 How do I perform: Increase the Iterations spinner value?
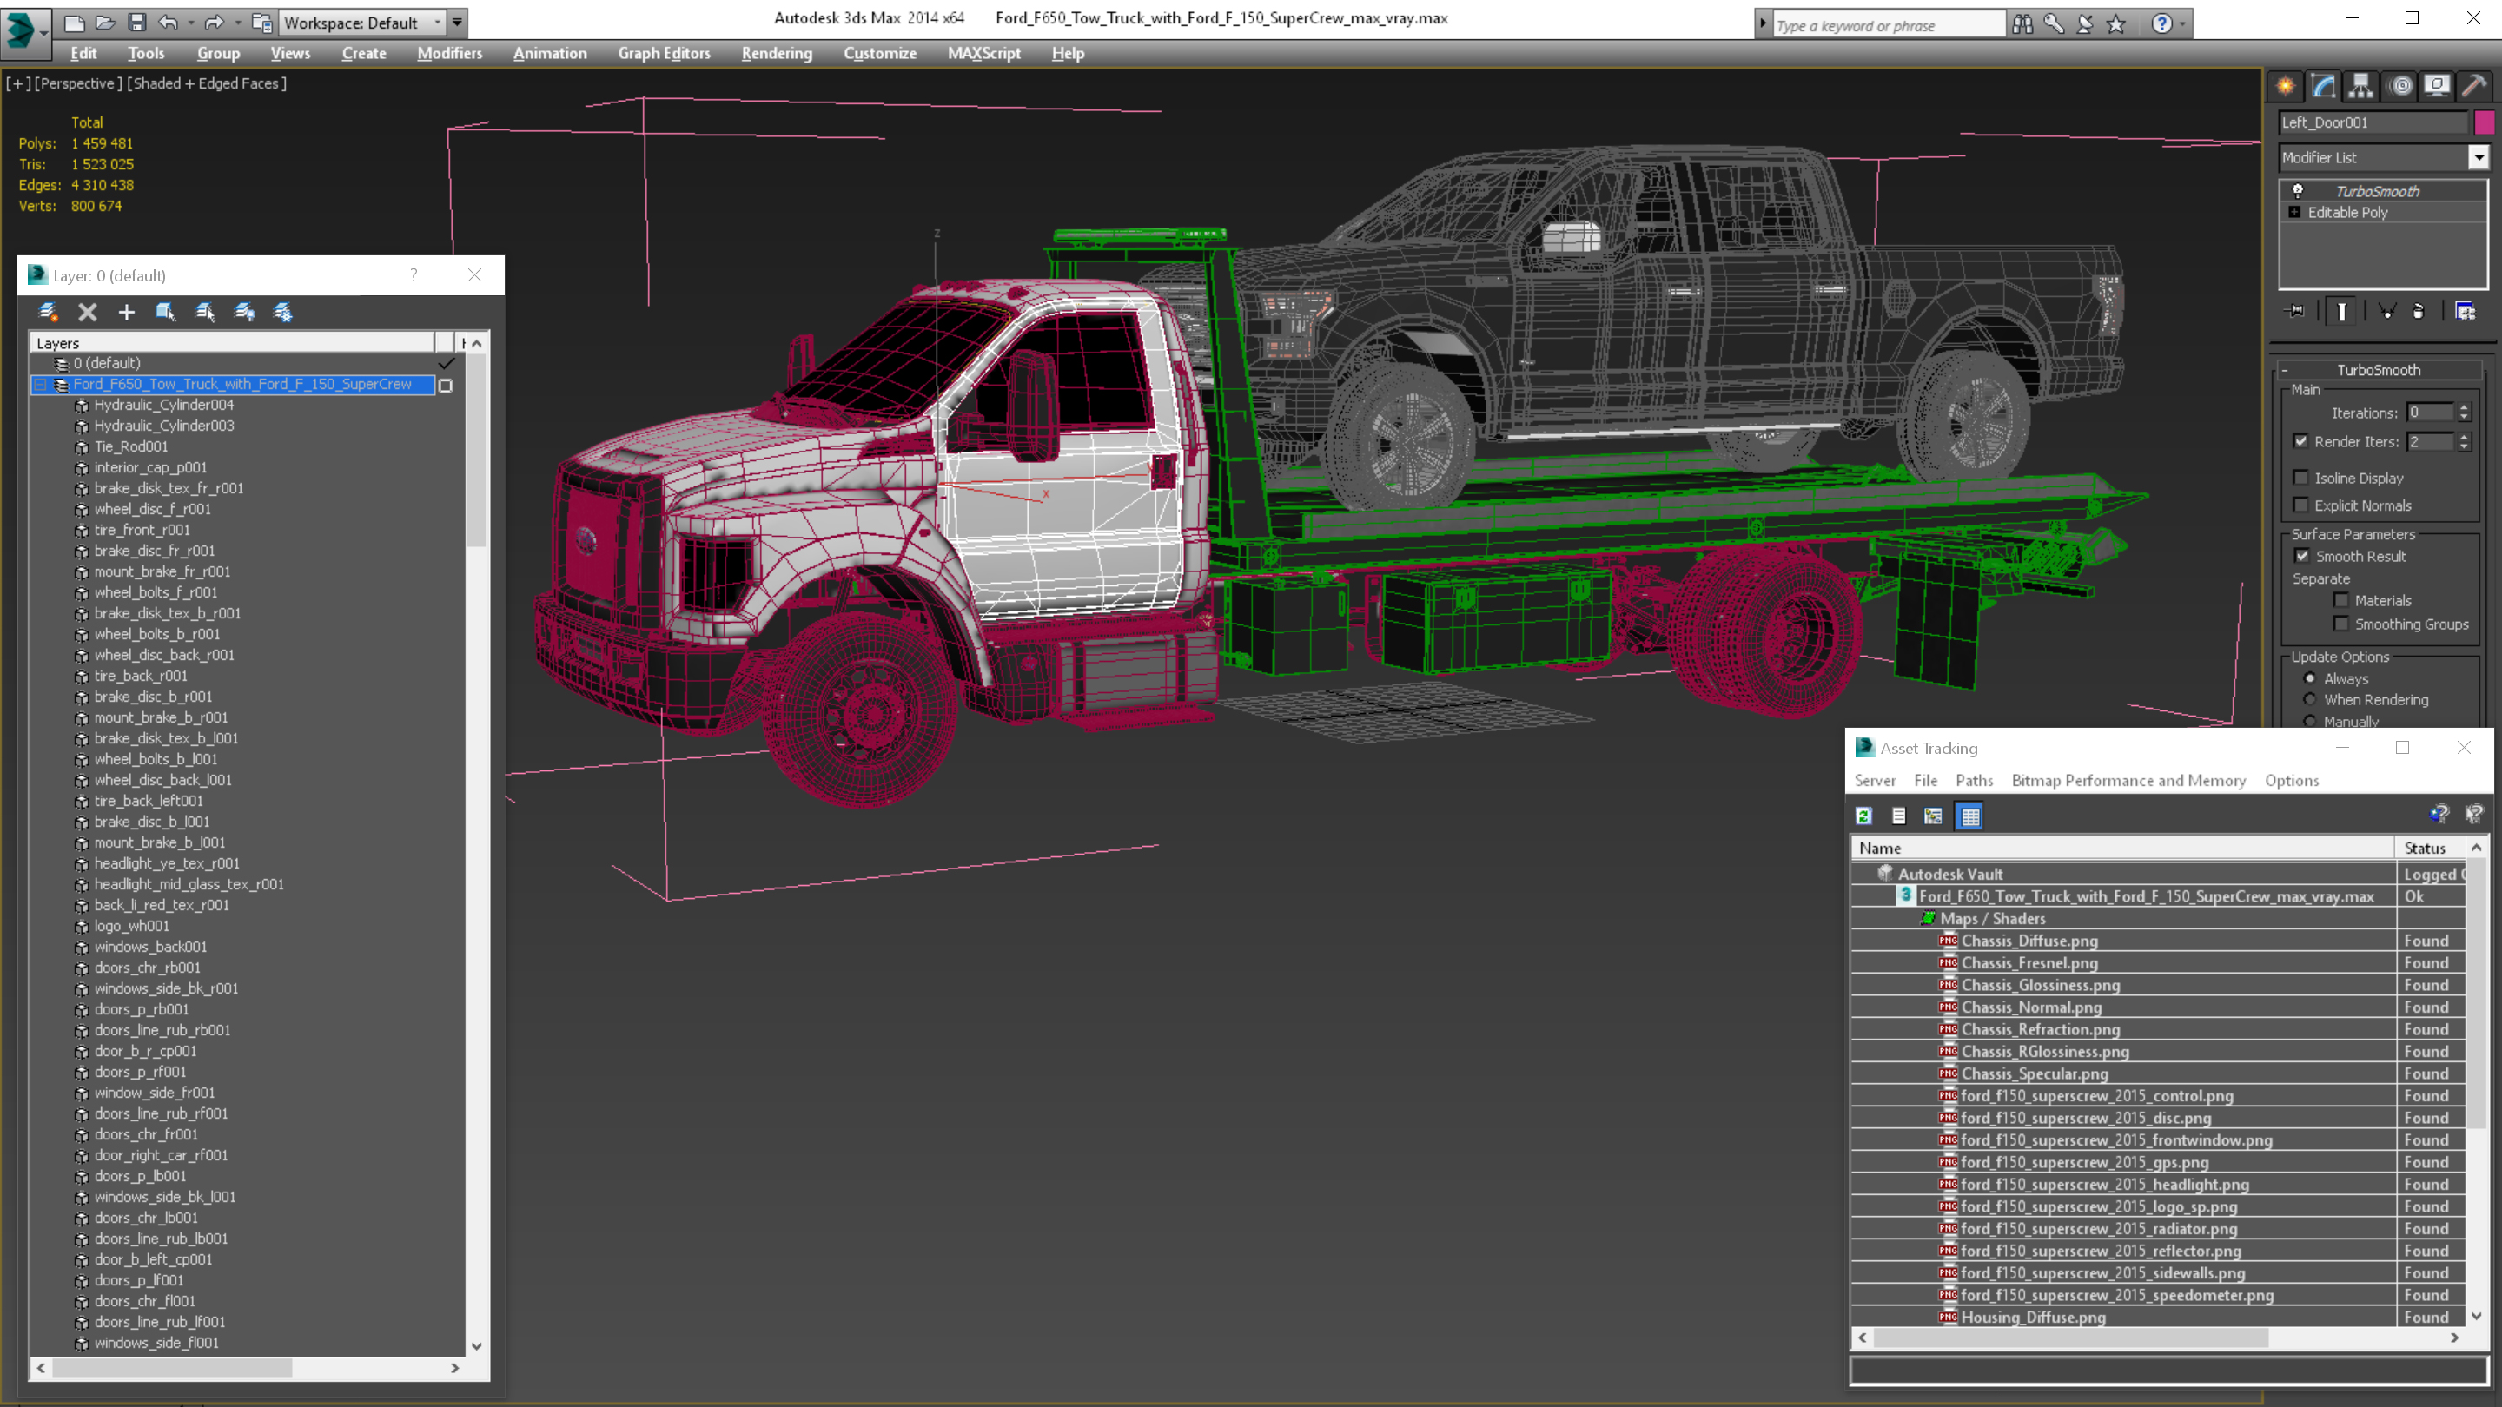pyautogui.click(x=2464, y=408)
